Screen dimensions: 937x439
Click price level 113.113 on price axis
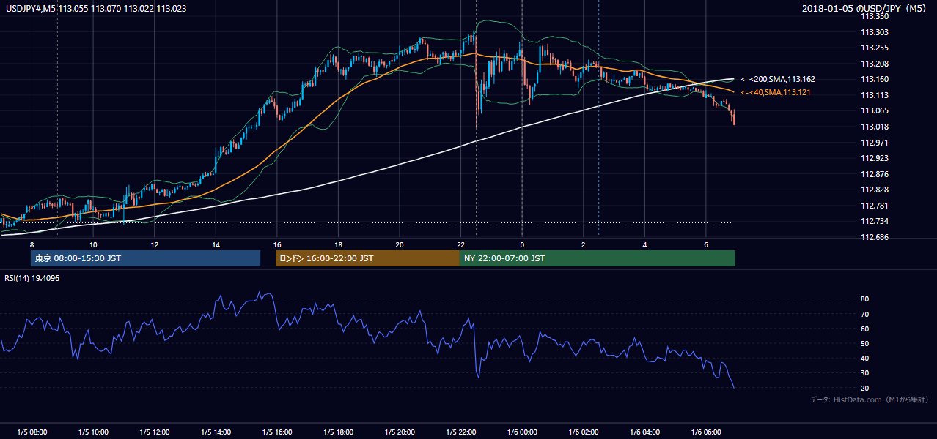click(x=874, y=95)
